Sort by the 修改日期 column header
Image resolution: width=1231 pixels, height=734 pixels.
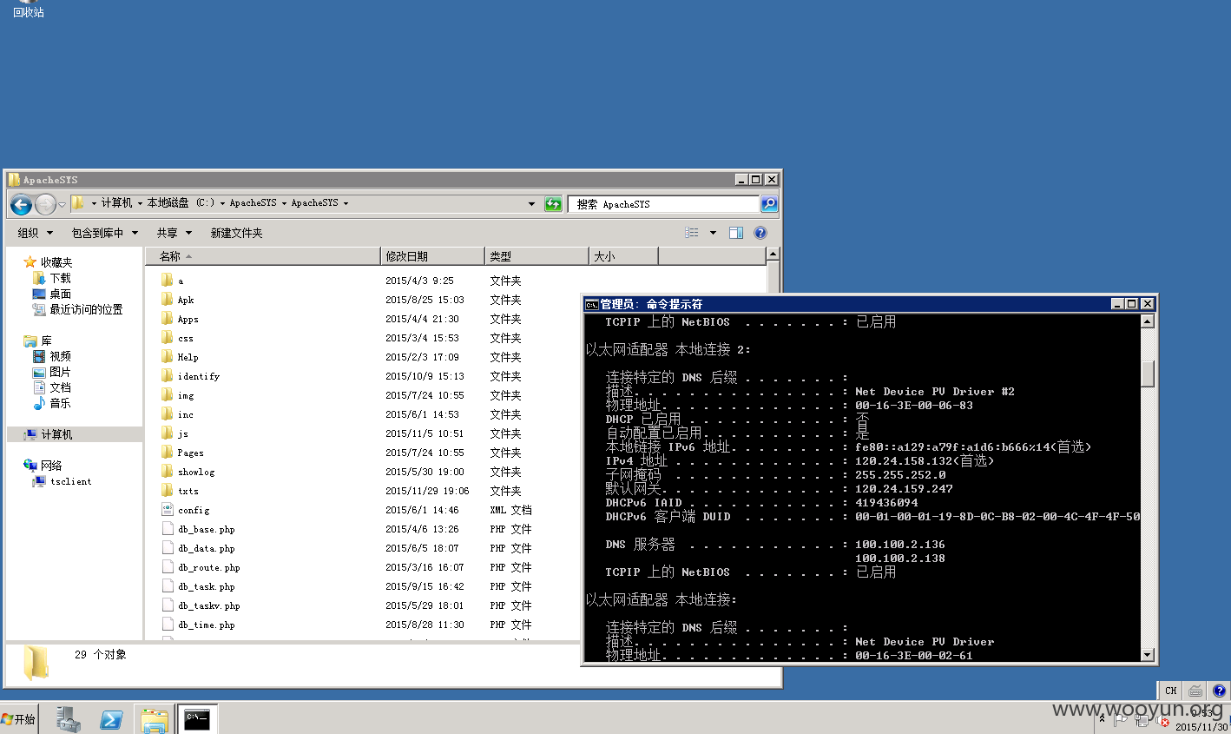pos(432,256)
